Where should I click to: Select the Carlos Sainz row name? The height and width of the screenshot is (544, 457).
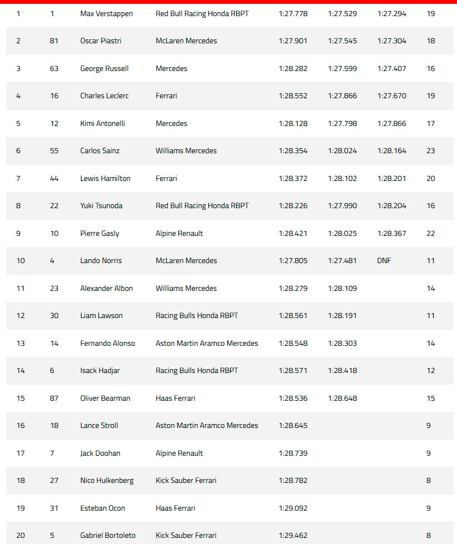[99, 151]
